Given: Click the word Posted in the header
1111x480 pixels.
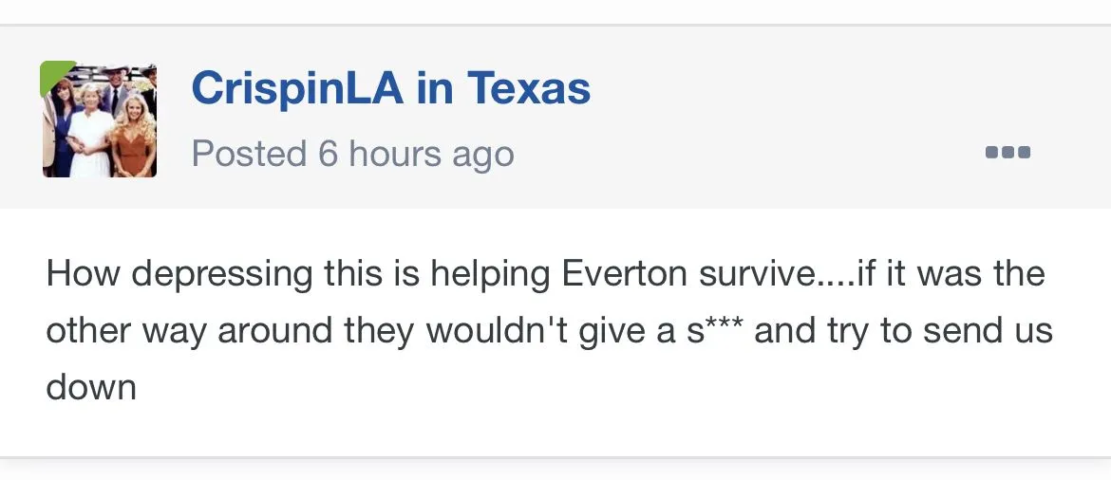Looking at the screenshot, I should coord(249,154).
